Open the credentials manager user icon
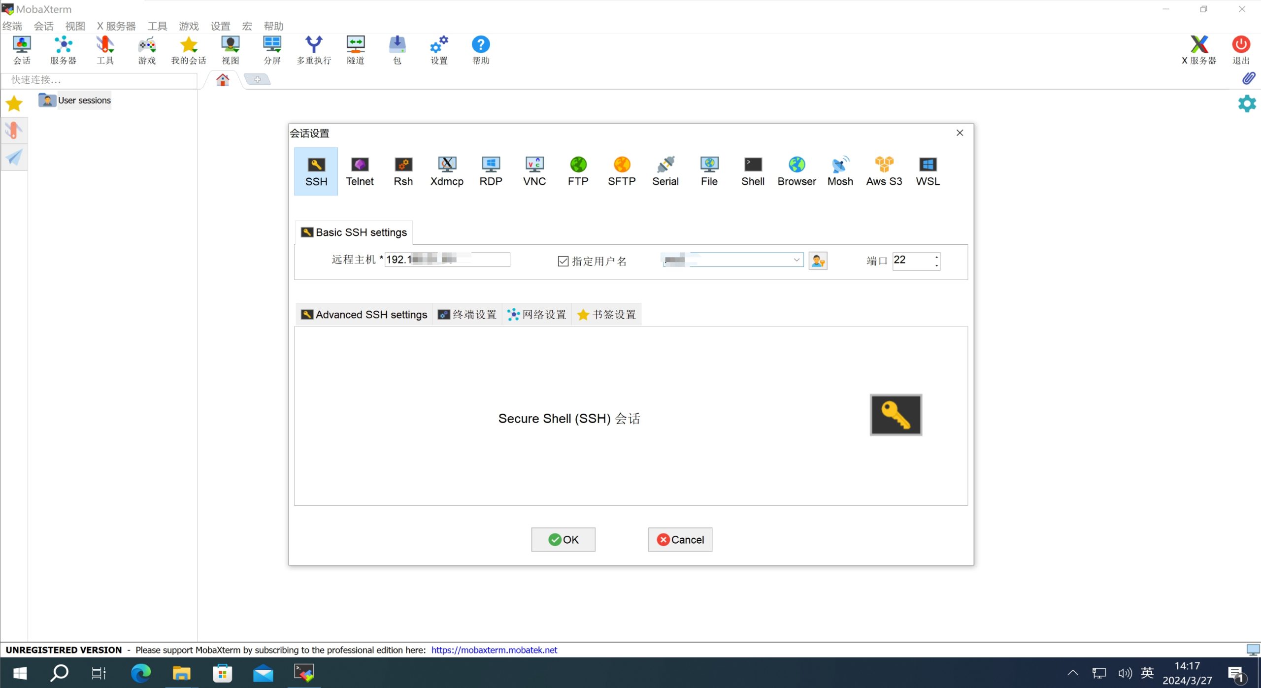Viewport: 1261px width, 688px height. pyautogui.click(x=818, y=261)
